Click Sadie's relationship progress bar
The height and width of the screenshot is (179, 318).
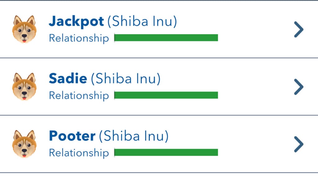(x=166, y=95)
